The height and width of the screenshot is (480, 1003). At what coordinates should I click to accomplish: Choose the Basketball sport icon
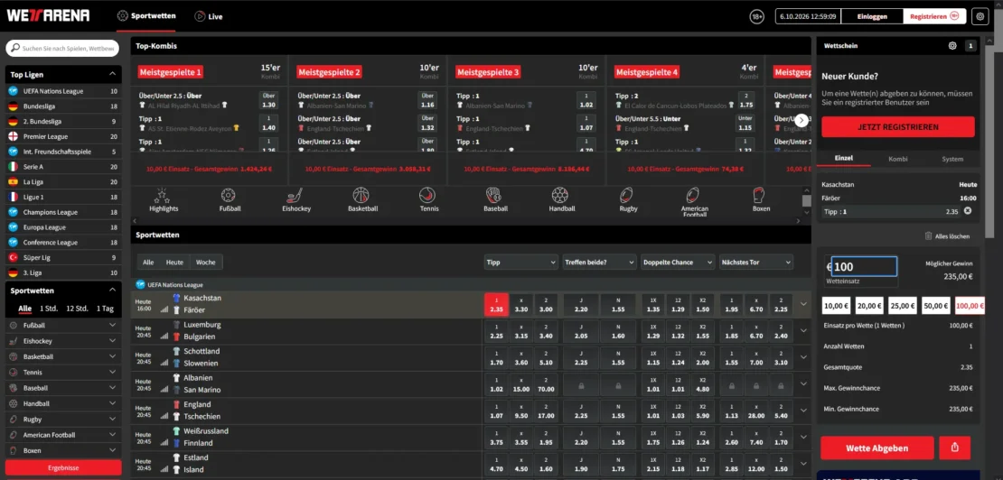tap(361, 195)
